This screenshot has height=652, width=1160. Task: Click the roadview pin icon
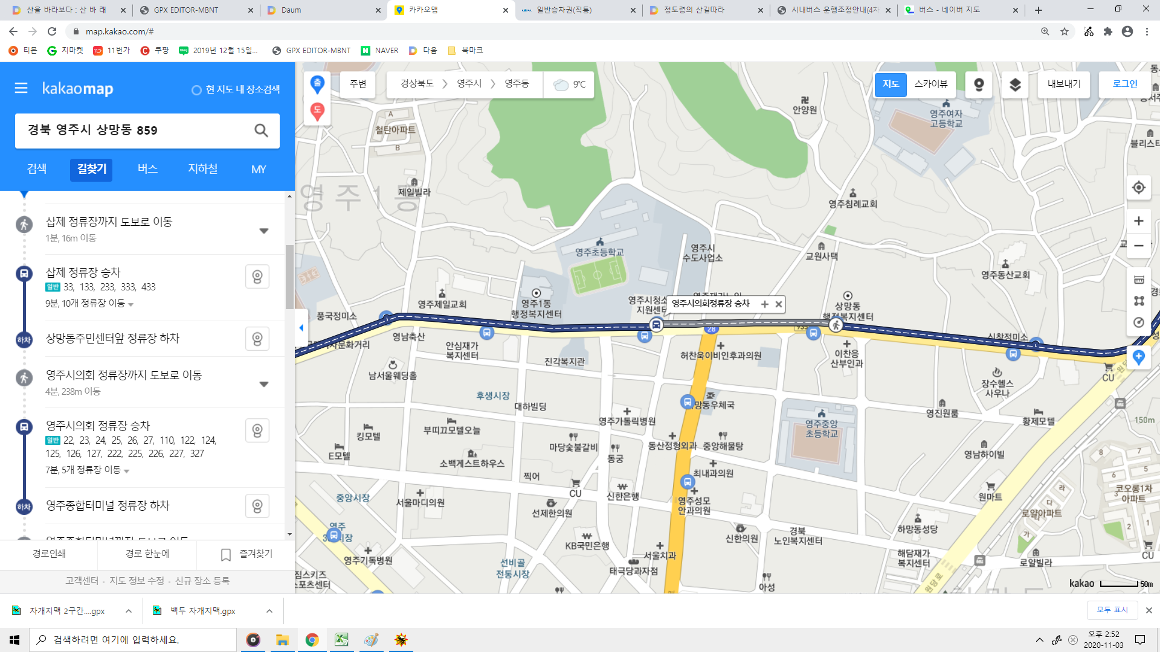point(979,85)
